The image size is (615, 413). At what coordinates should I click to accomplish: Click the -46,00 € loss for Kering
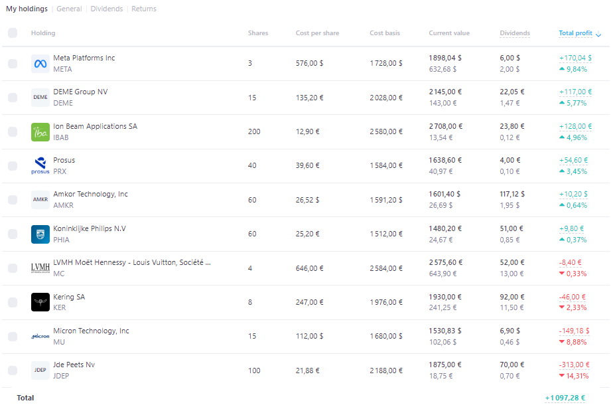pyautogui.click(x=573, y=297)
